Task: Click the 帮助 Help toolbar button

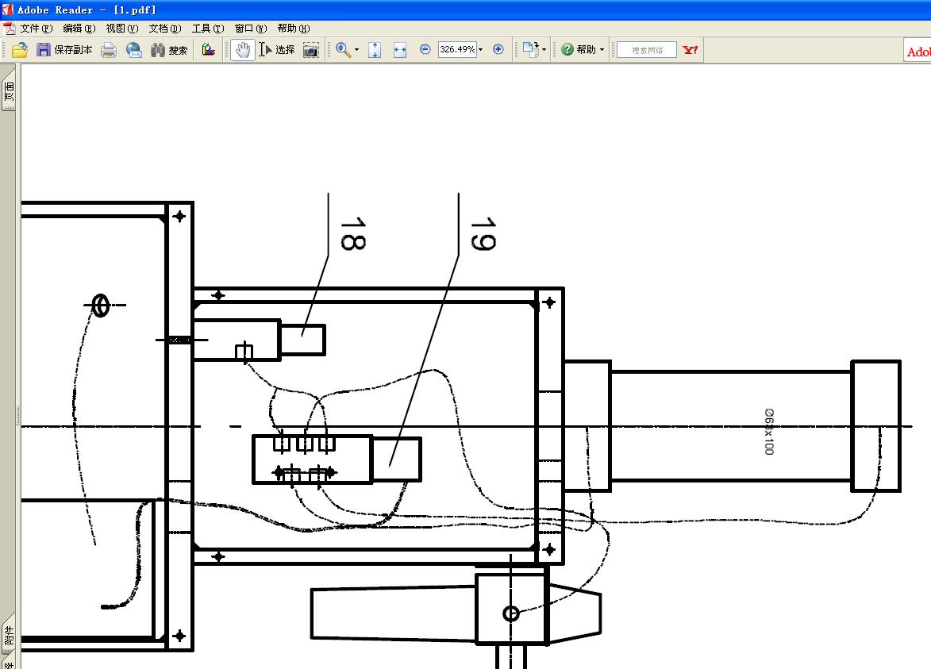Action: coord(579,49)
